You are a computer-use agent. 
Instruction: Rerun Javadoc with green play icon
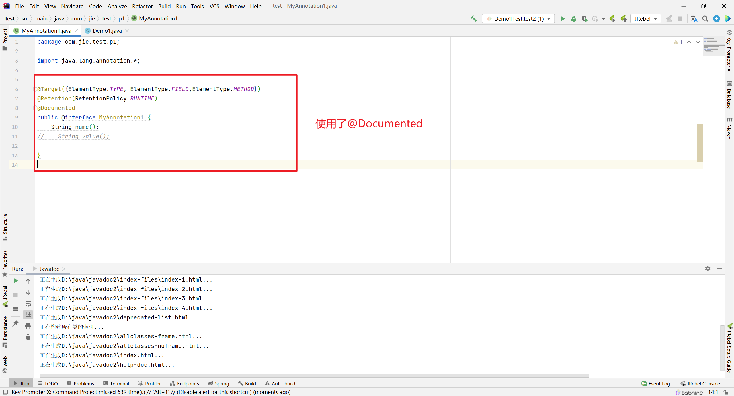coord(16,281)
